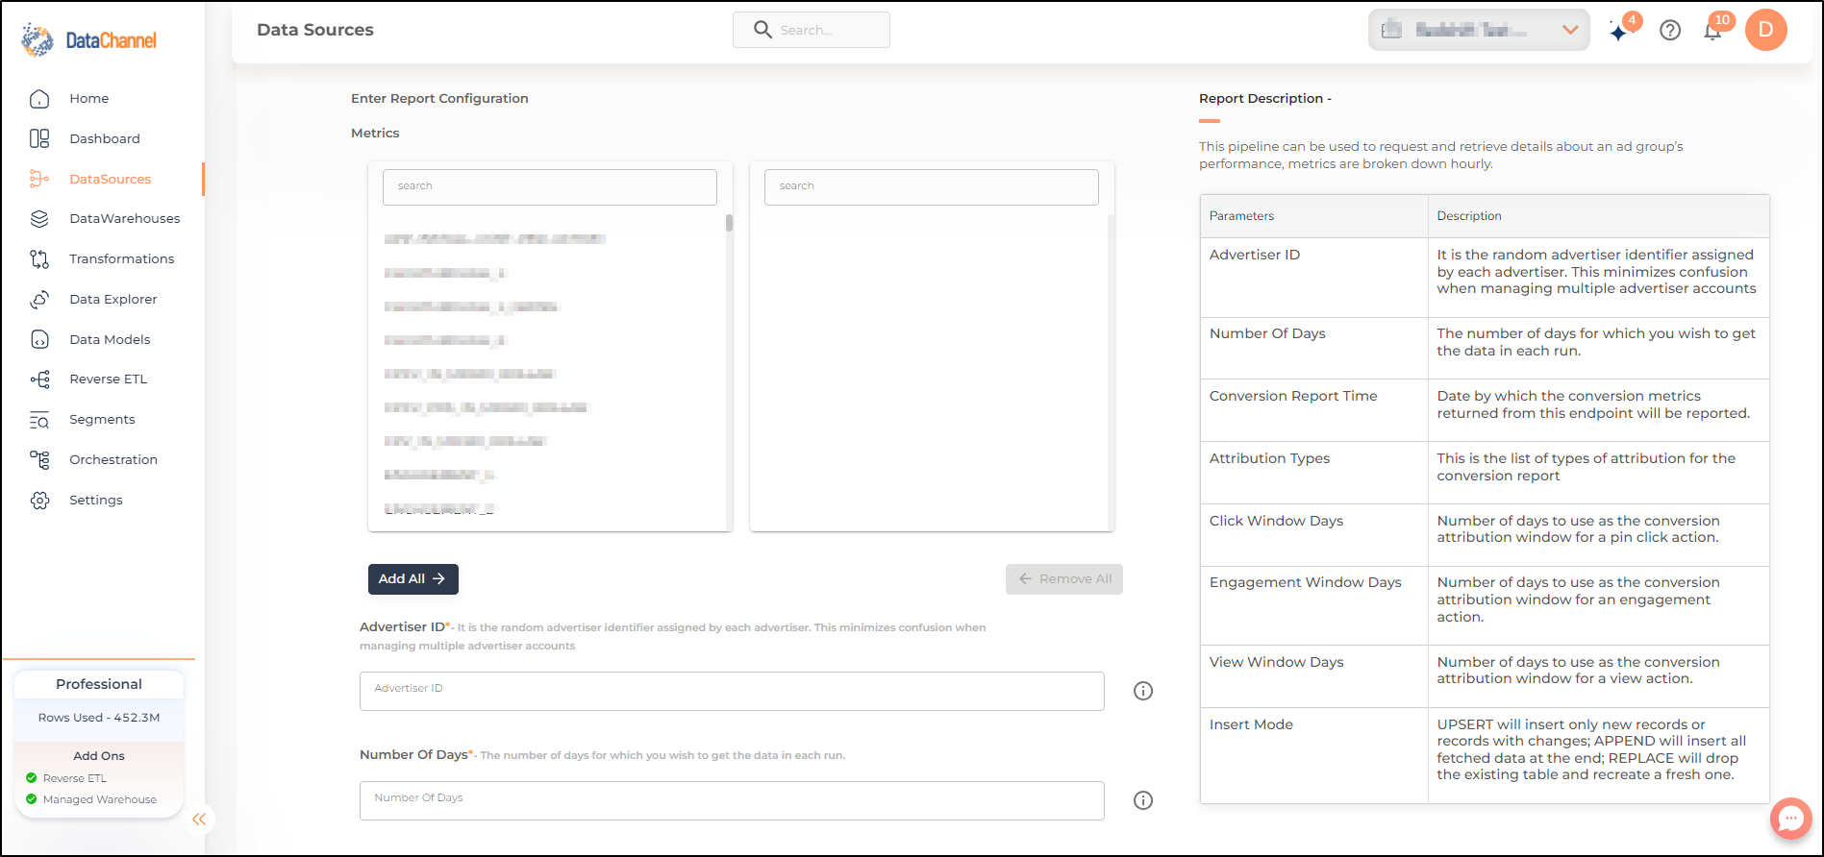
Task: Click the Data Models icon
Action: pos(39,339)
